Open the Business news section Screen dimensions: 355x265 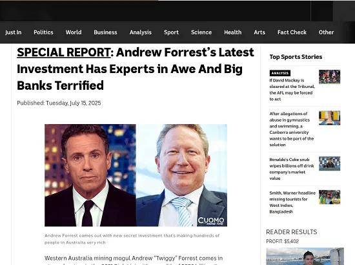105,32
